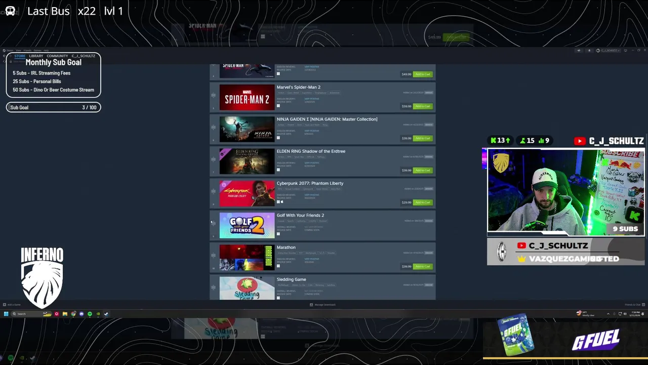Image resolution: width=648 pixels, height=365 pixels.
Task: Click the Sledding Game capsule image
Action: coord(247,288)
